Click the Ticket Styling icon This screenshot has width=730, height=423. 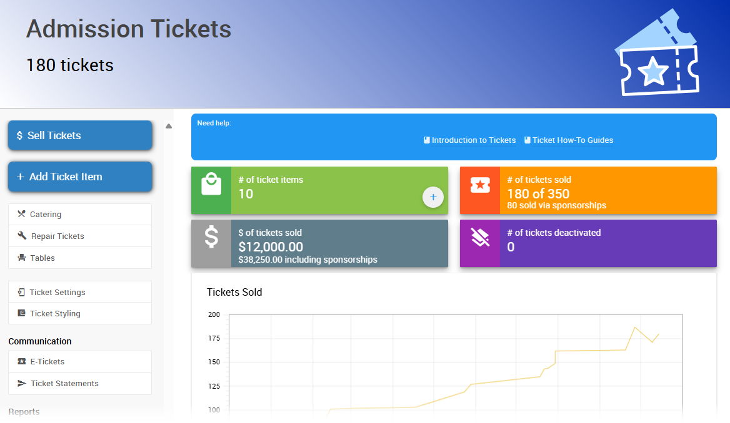(20, 313)
